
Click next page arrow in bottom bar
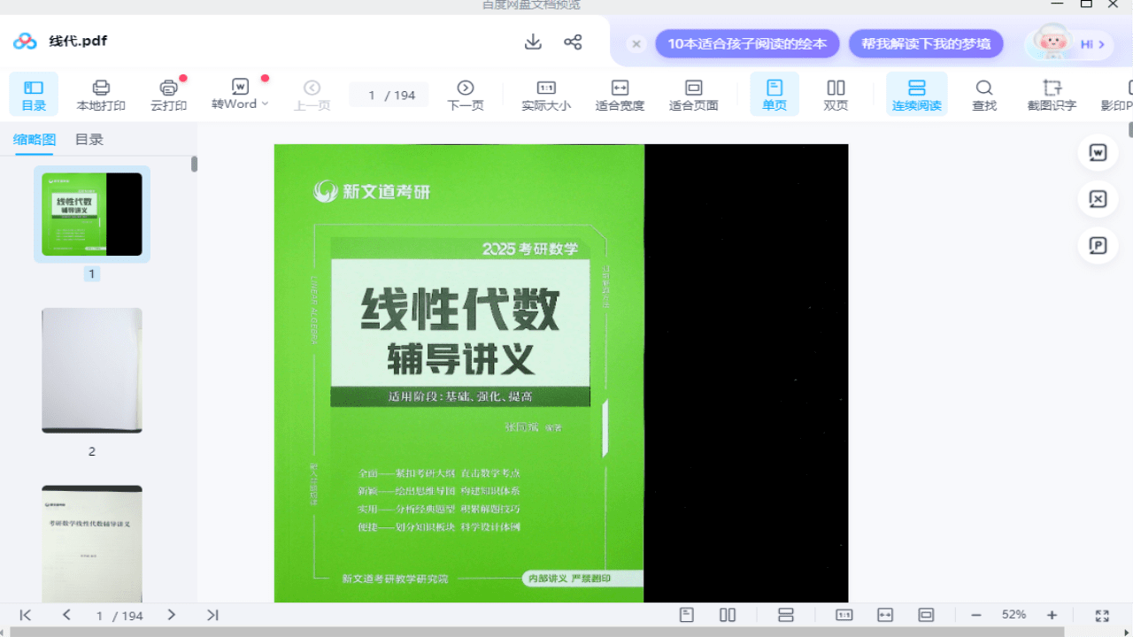pyautogui.click(x=172, y=615)
